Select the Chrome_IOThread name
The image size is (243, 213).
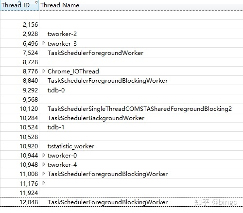pyautogui.click(x=73, y=71)
